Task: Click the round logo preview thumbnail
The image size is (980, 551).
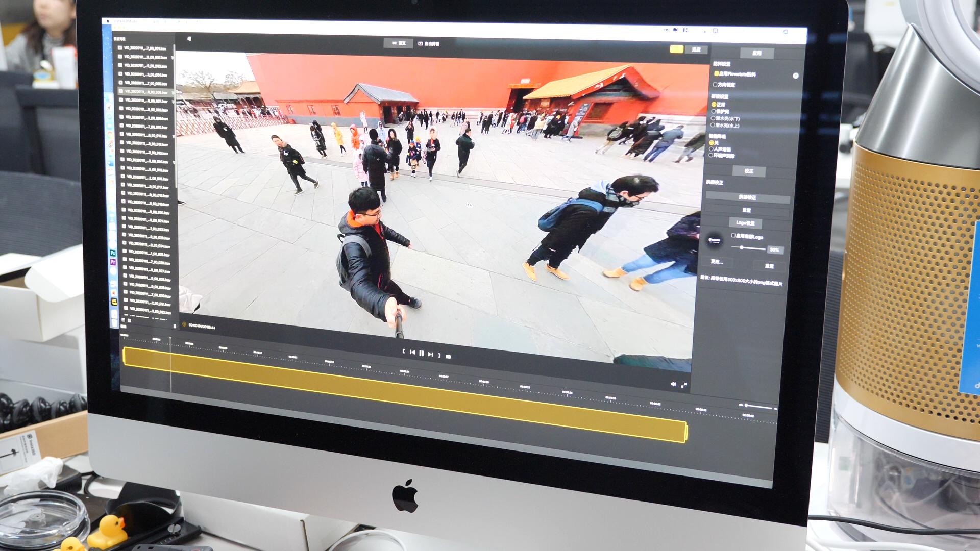Action: coord(715,240)
